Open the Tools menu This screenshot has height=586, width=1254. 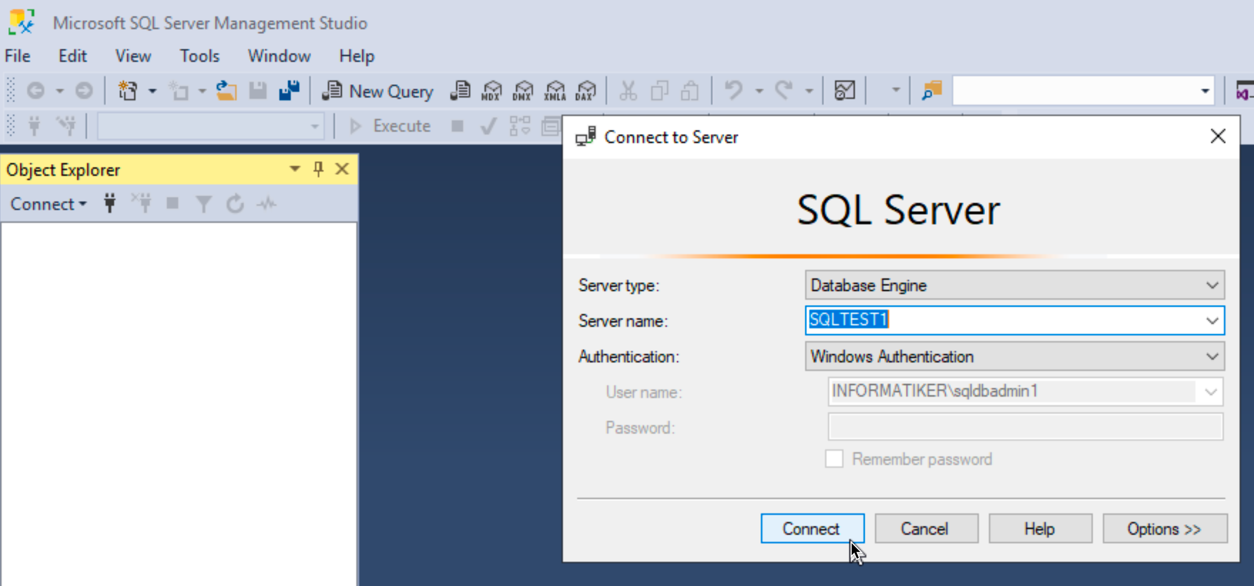pos(200,56)
